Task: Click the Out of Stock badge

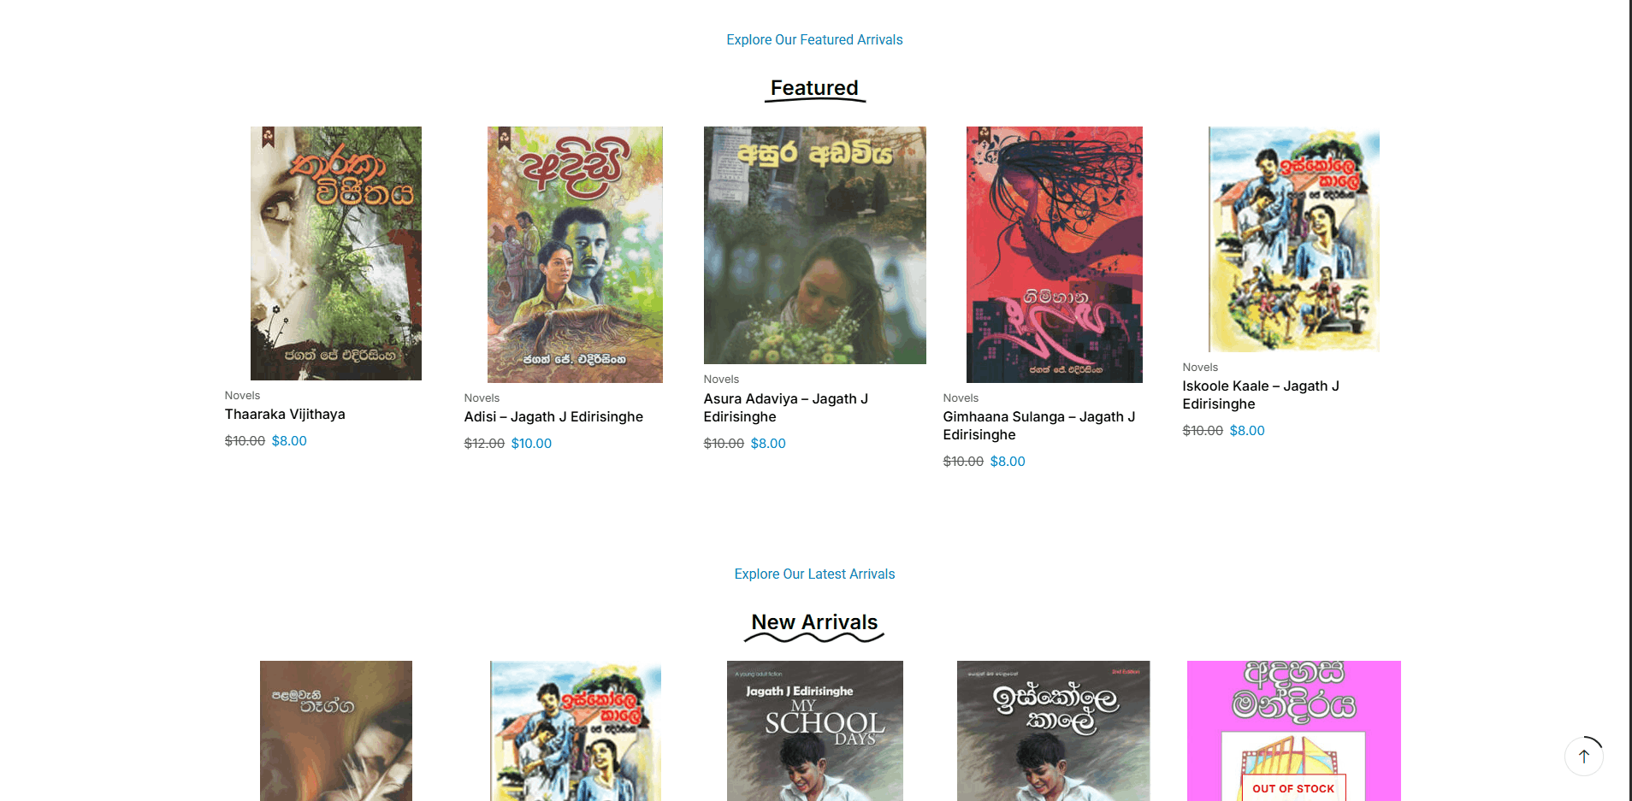Action: (x=1293, y=788)
